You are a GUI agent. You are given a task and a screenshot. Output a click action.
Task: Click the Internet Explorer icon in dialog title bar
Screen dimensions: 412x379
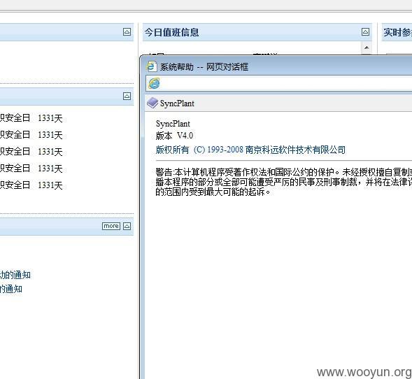[x=151, y=66]
